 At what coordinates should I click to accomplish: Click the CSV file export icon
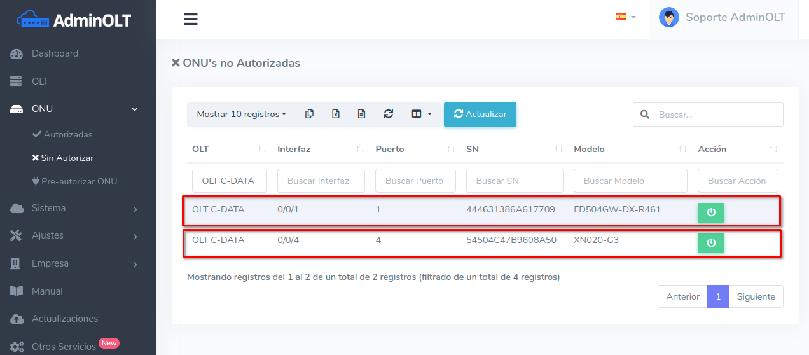pyautogui.click(x=361, y=114)
